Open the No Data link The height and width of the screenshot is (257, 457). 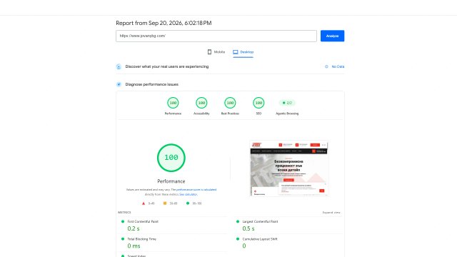coord(338,66)
